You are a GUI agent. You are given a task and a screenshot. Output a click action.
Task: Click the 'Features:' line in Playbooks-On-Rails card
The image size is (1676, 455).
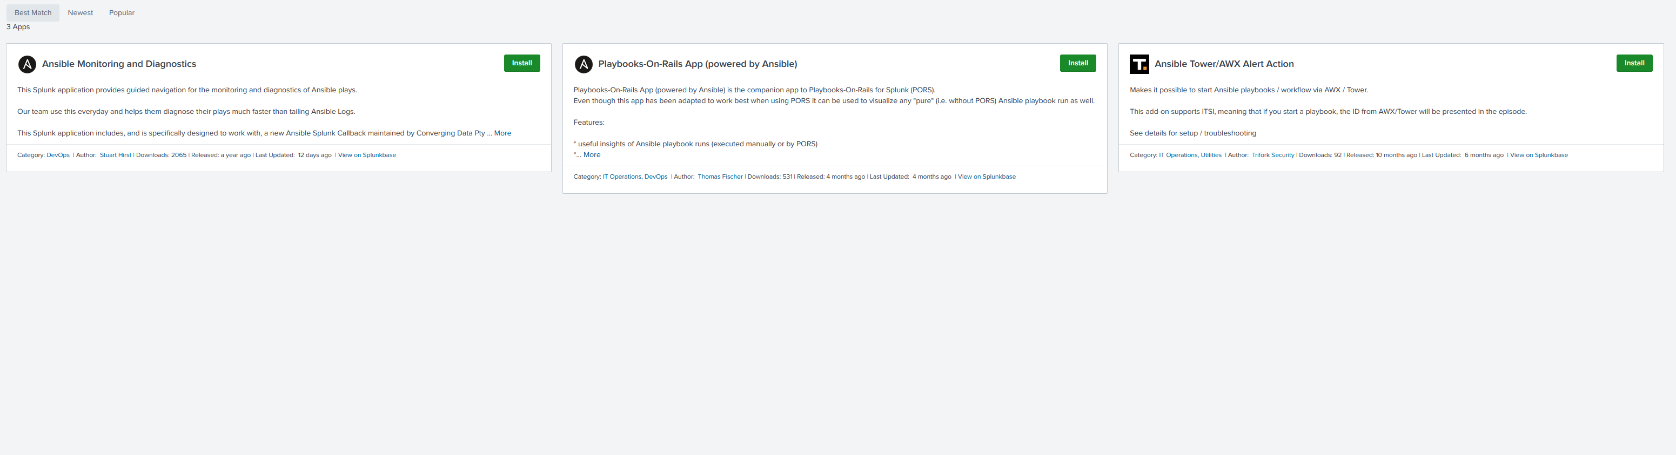(x=589, y=122)
